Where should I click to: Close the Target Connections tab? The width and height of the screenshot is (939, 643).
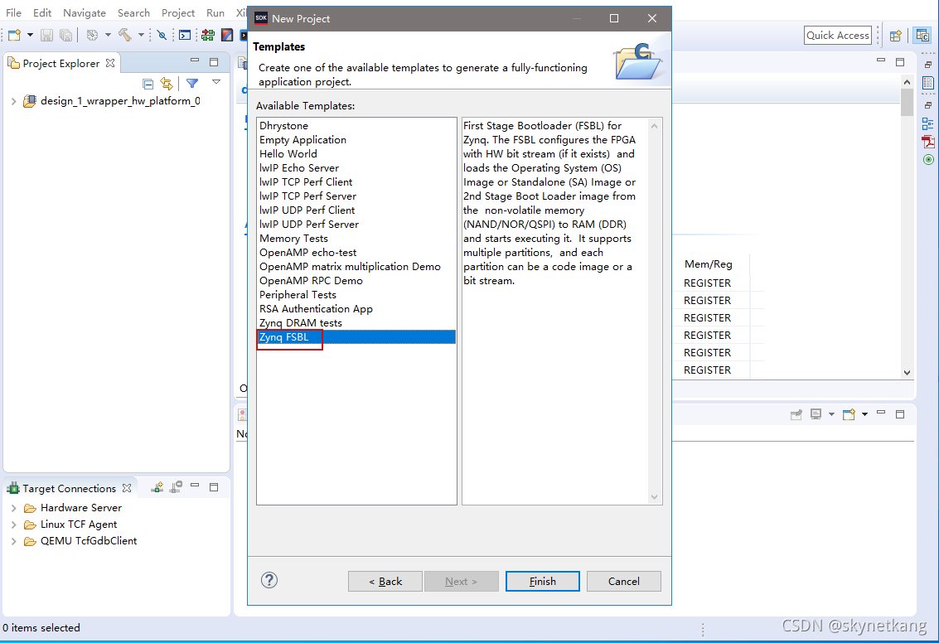(127, 489)
